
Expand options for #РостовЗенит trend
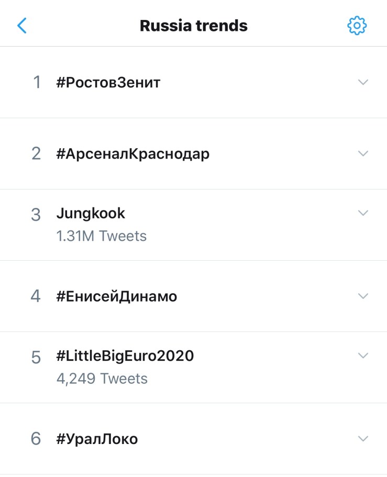click(x=363, y=82)
